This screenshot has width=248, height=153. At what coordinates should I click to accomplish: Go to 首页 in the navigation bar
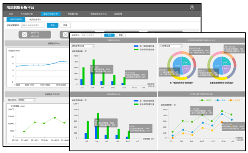click(11, 14)
